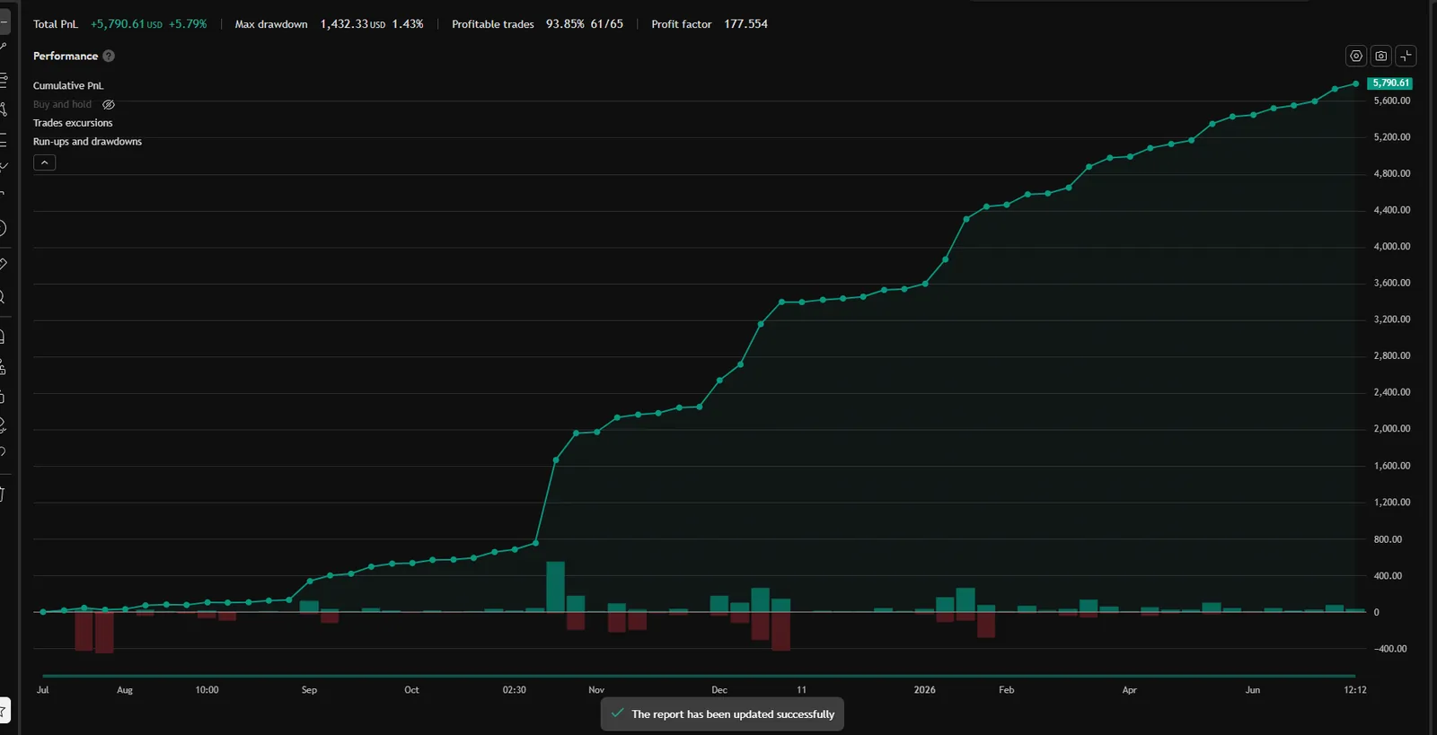Click the 2,000.00 axis value
Viewport: 1437px width, 735px height.
pos(1392,429)
